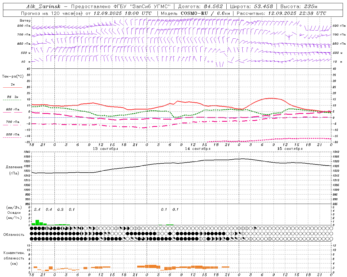Click the 985 value on right pressure axis
347x277 pixels.
(x=336, y=204)
